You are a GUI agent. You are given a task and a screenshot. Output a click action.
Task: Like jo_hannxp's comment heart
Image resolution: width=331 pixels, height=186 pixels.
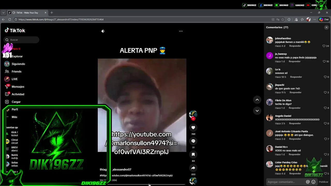[324, 61]
